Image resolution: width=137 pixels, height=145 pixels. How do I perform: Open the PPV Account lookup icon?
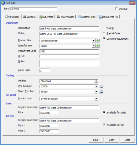pos(101,86)
